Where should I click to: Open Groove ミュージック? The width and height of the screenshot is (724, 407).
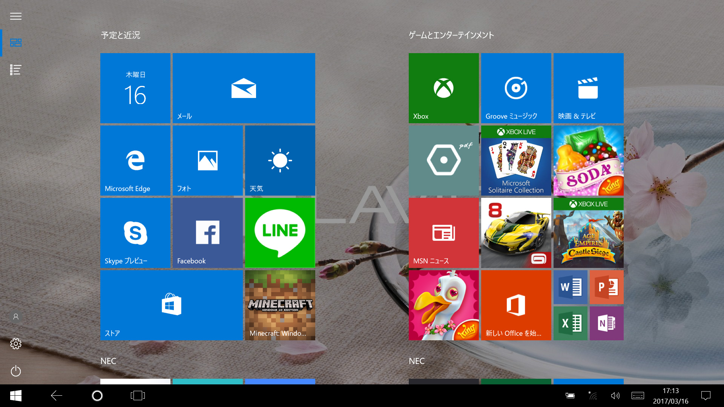click(515, 88)
